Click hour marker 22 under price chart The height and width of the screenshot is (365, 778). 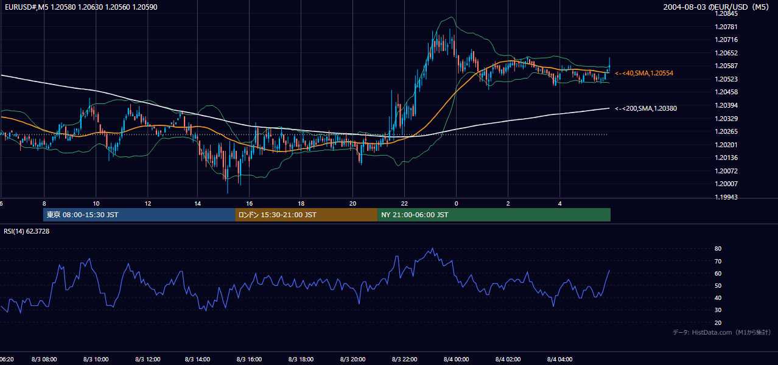404,203
